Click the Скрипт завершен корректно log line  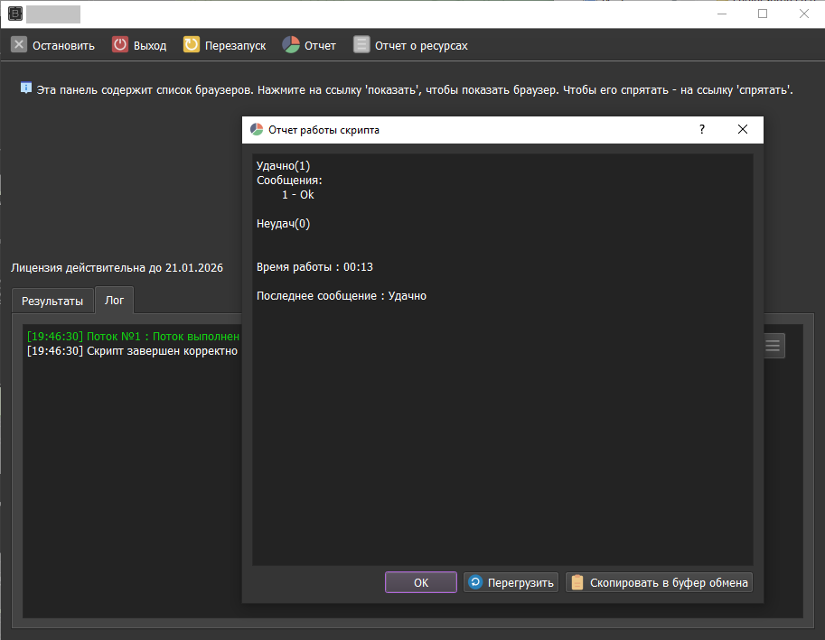click(133, 351)
